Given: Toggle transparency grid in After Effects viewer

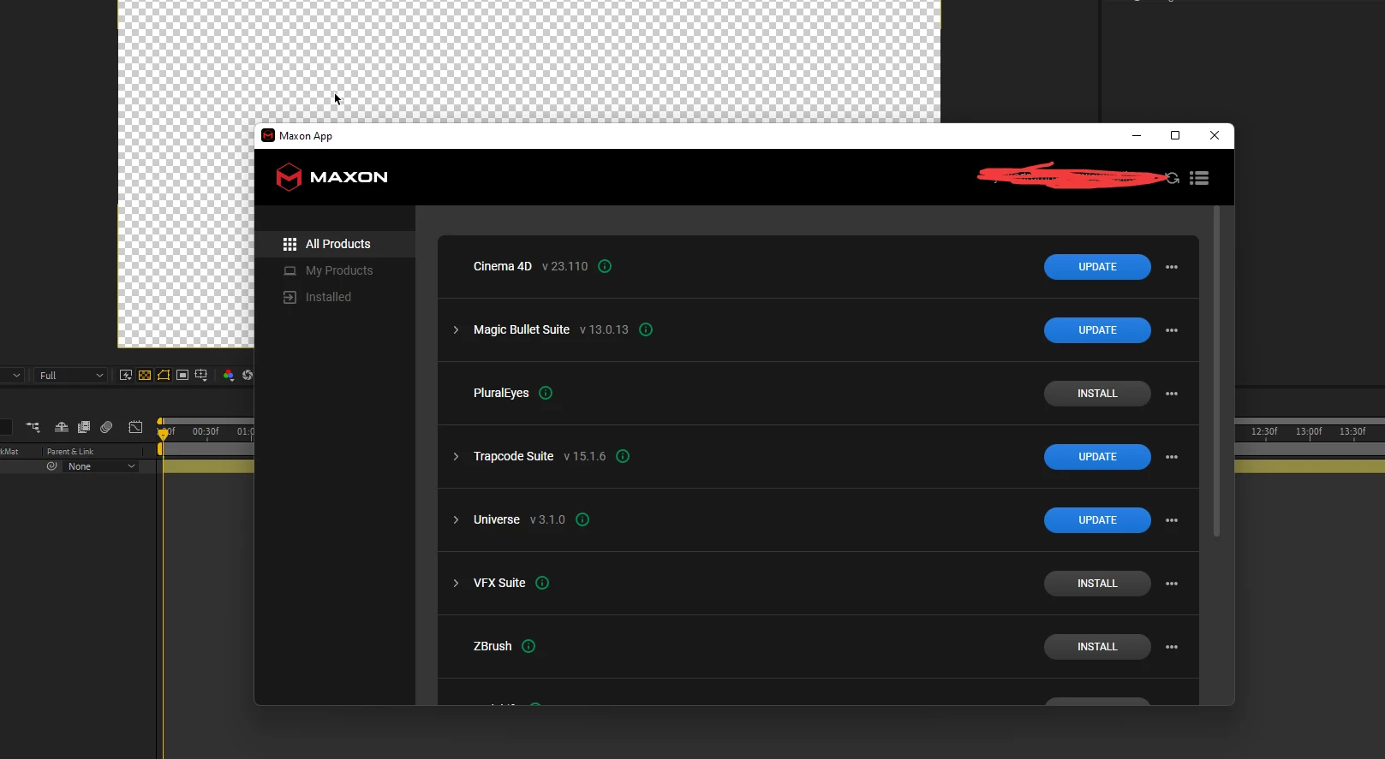Looking at the screenshot, I should click(x=145, y=375).
